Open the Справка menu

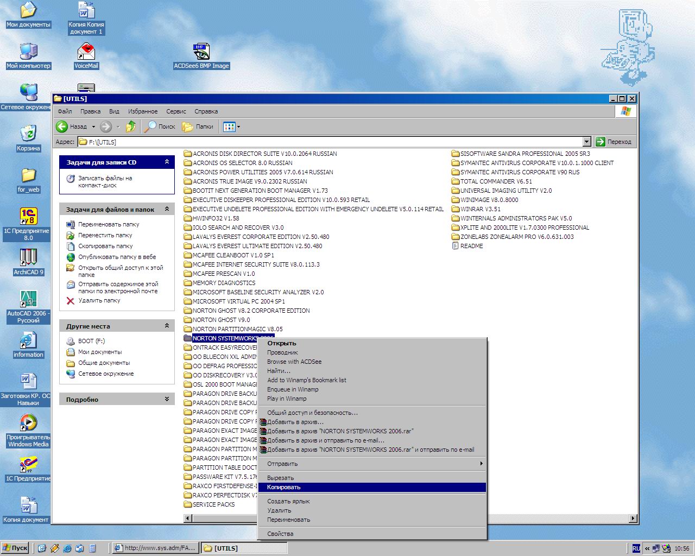206,111
